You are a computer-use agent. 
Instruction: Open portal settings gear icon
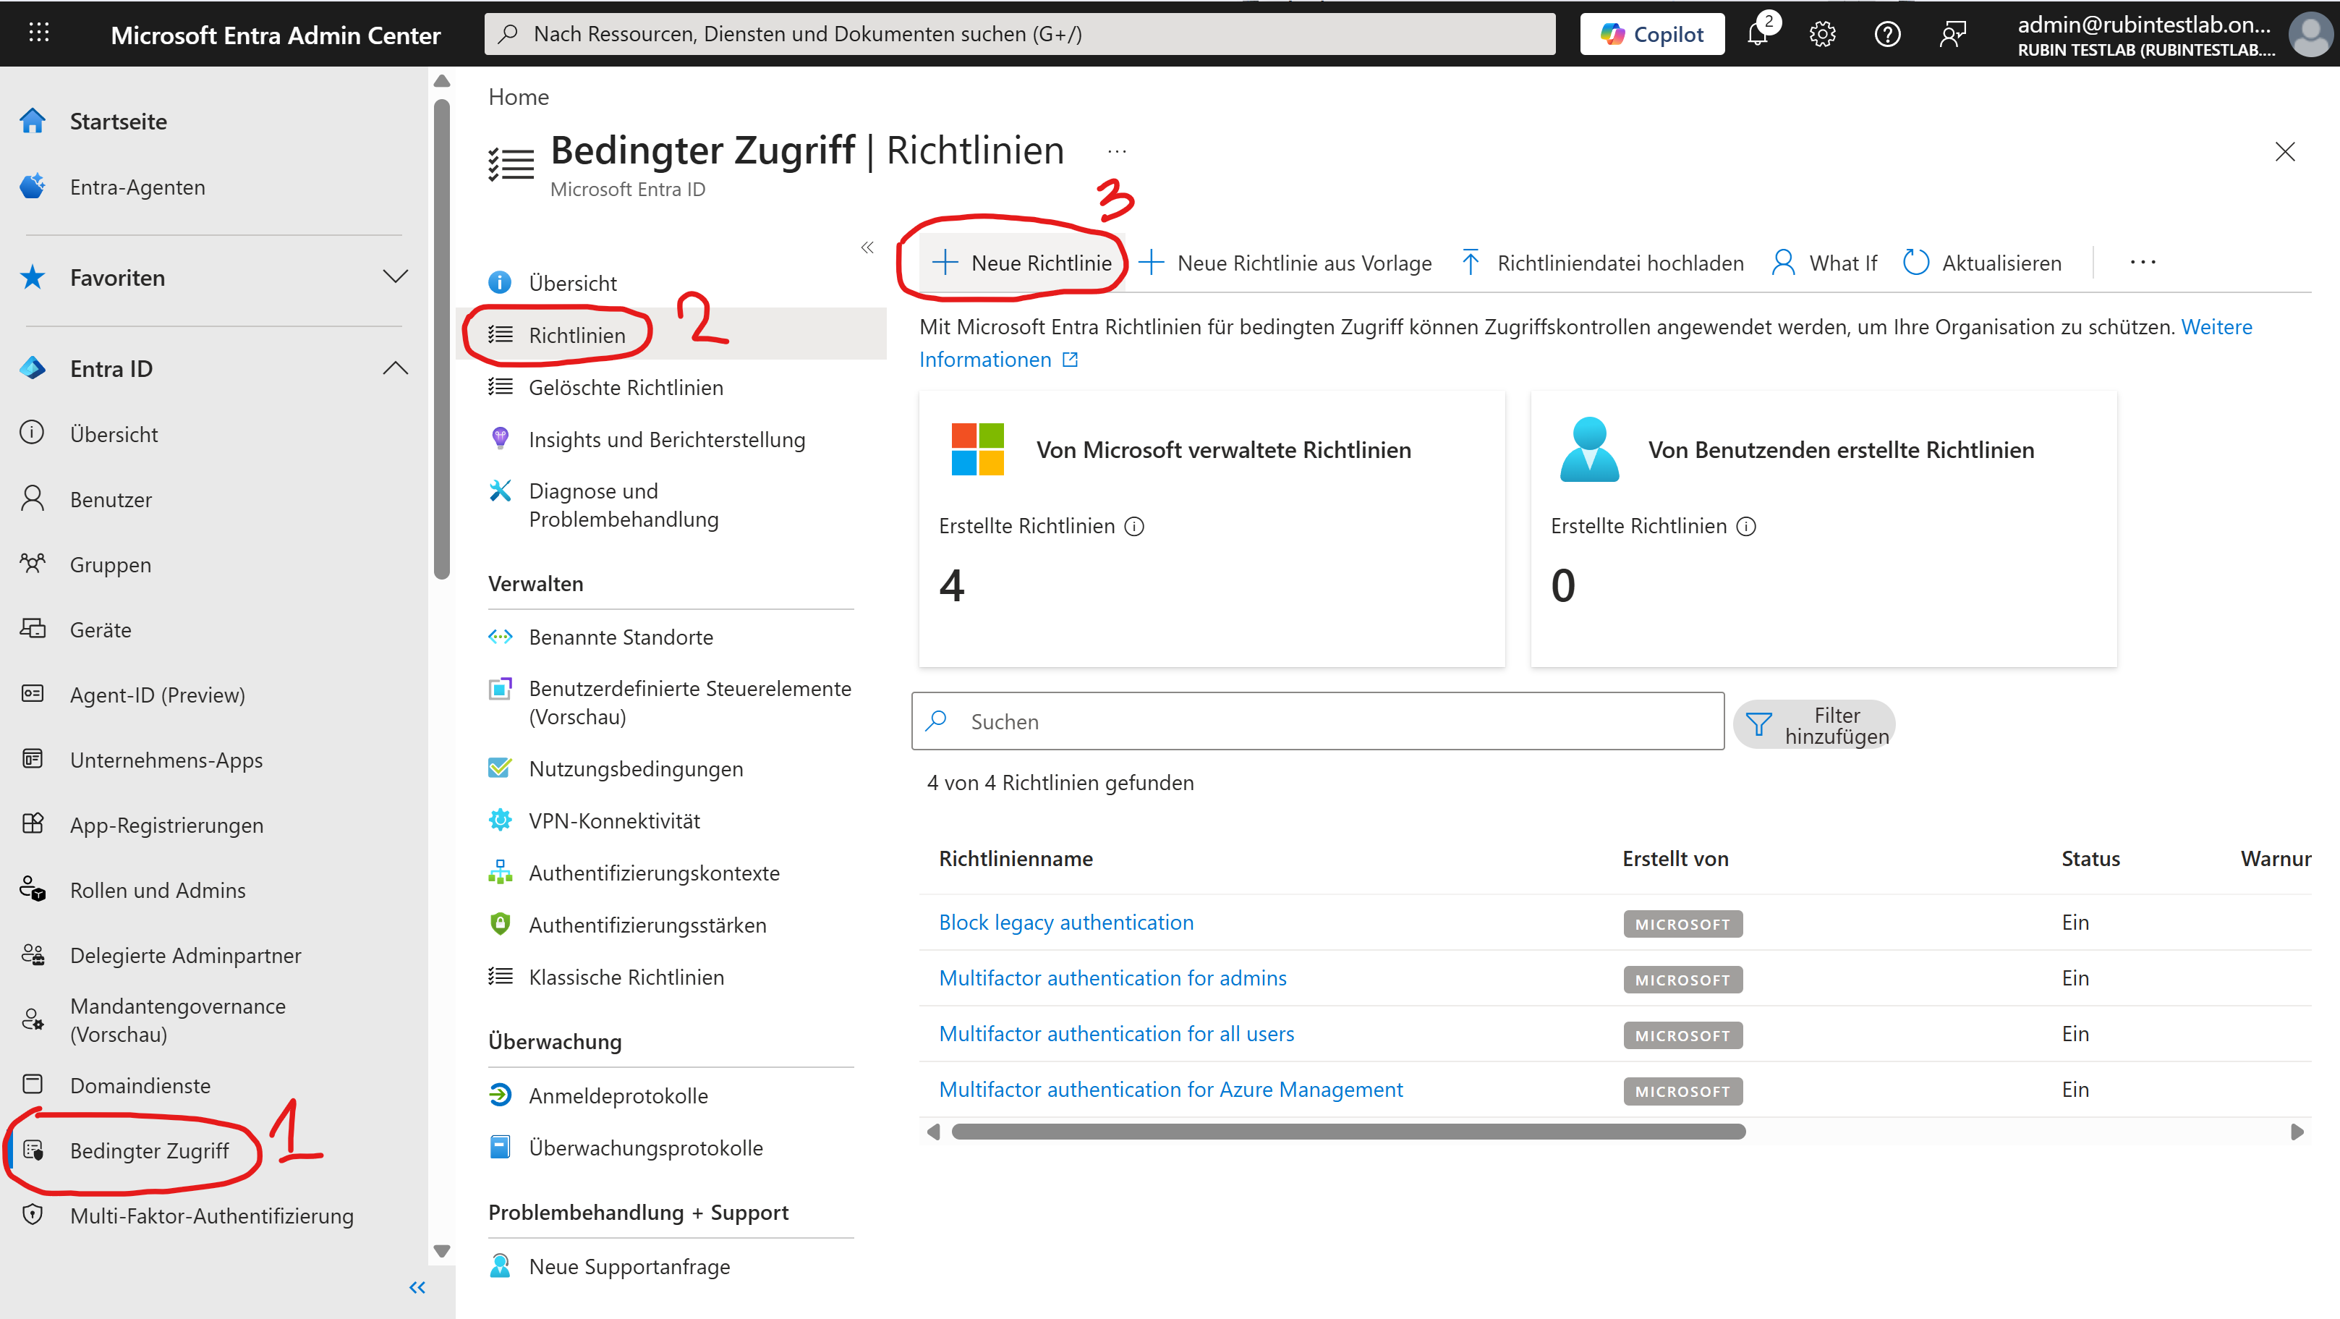click(1822, 35)
